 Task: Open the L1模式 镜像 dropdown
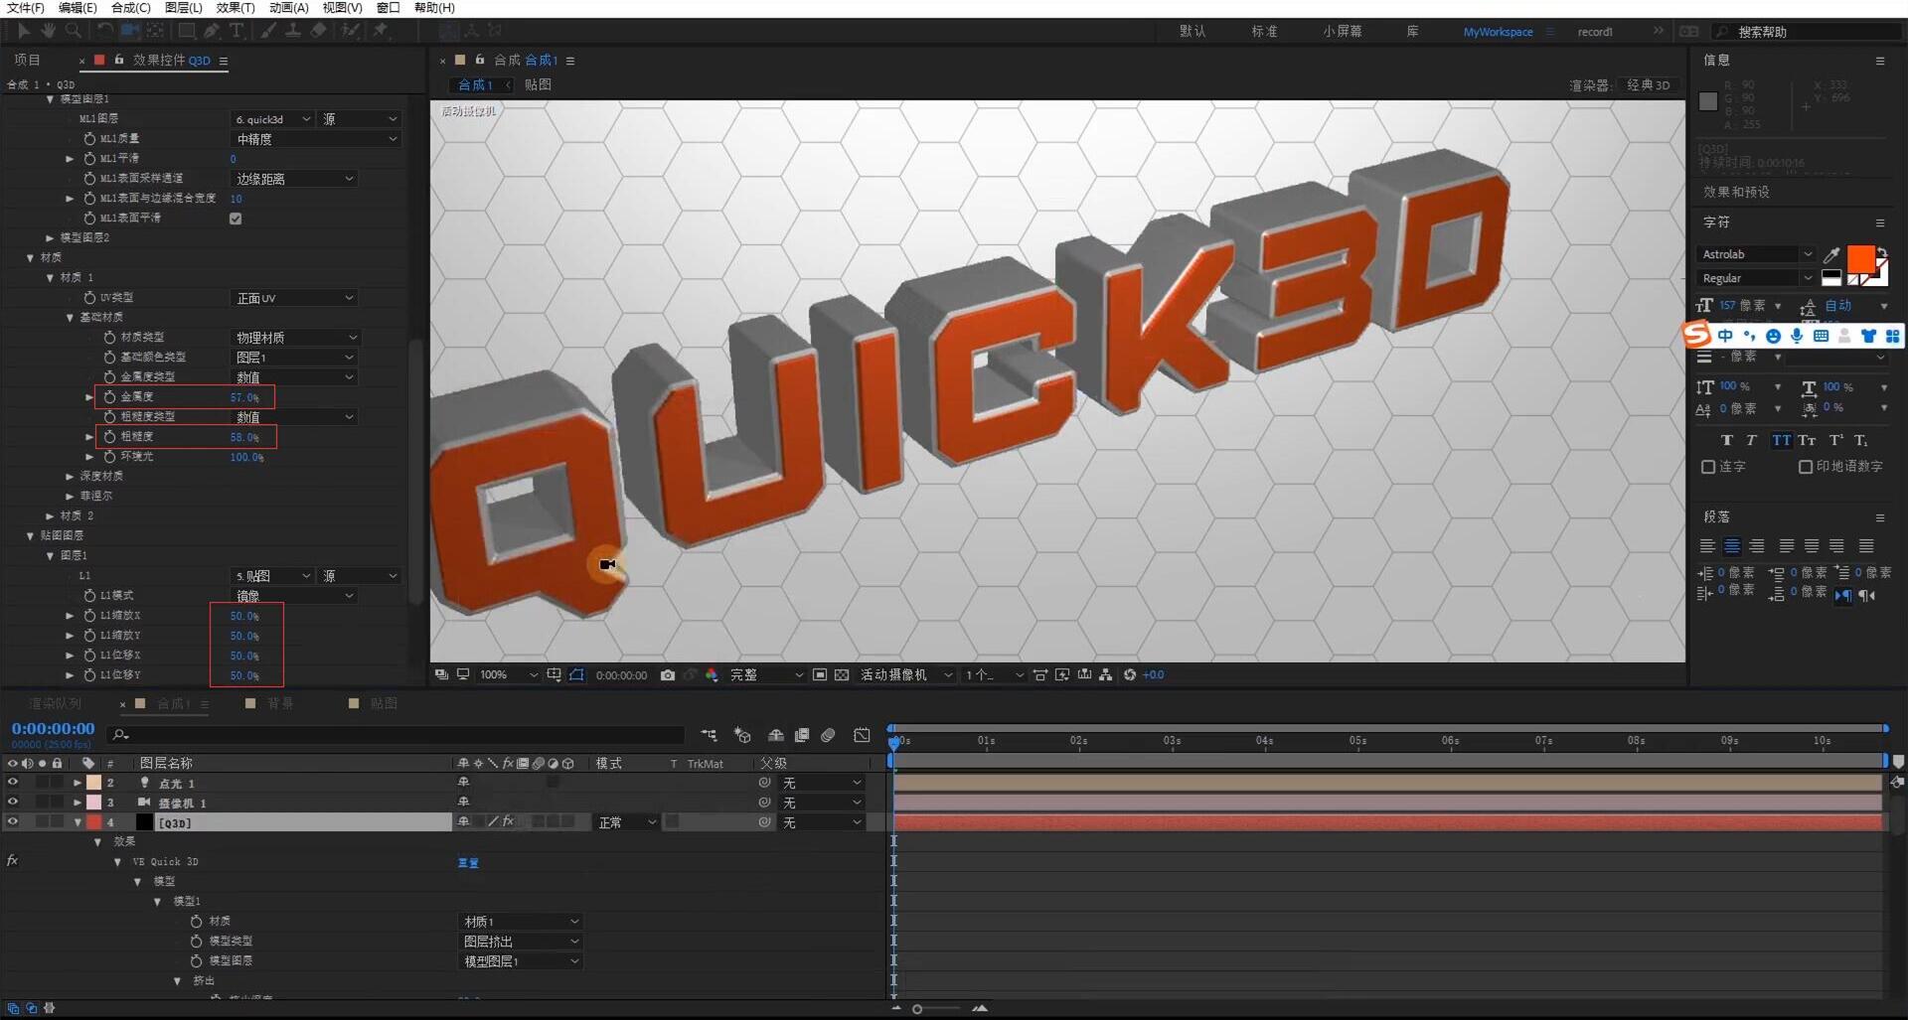click(293, 596)
